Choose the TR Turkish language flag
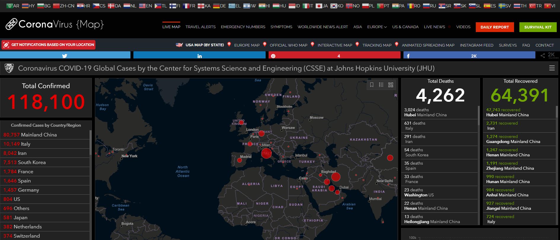Image resolution: width=560 pixels, height=240 pixels. click(x=532, y=6)
